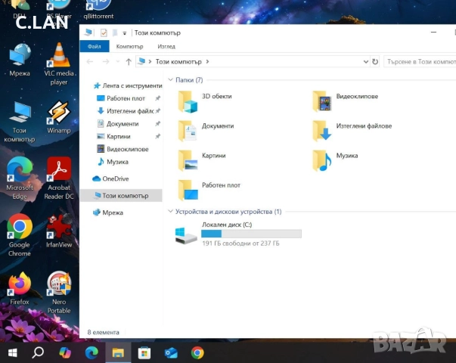The width and height of the screenshot is (456, 363).
Task: Collapse Устройства и дискови устройства group
Action: pos(171,212)
